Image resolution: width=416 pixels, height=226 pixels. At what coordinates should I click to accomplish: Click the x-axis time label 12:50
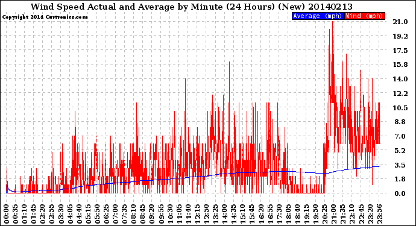(x=206, y=214)
